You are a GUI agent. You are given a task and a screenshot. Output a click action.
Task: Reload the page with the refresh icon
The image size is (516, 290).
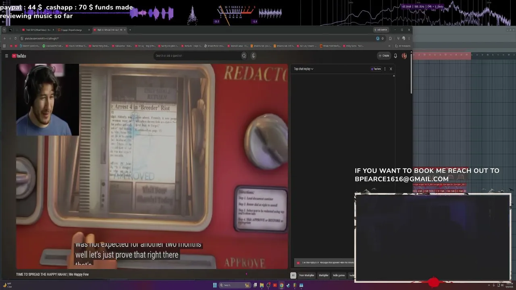coord(15,39)
